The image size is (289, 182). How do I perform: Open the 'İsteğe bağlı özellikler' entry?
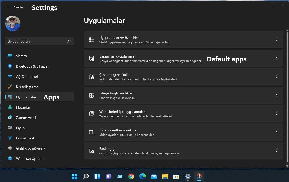pos(183,95)
